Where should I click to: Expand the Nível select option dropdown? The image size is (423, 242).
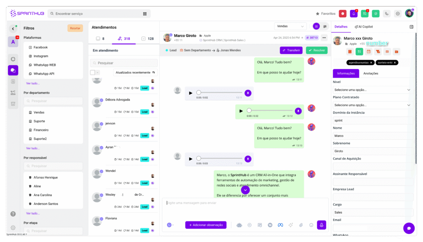[372, 90]
